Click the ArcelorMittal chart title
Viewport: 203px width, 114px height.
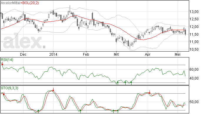click(11, 3)
